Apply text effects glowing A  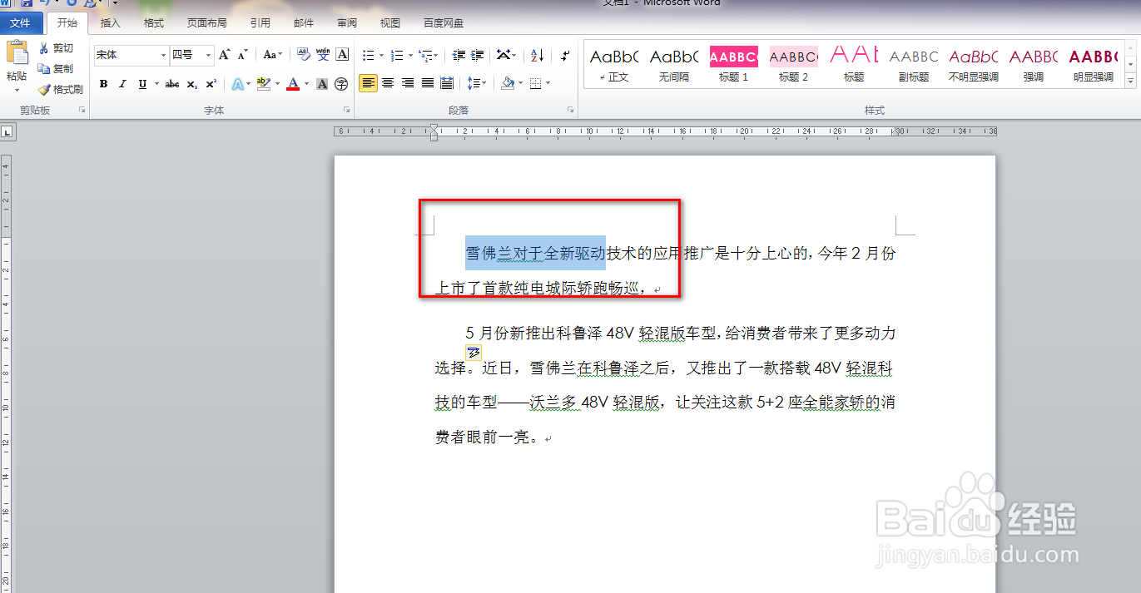click(x=237, y=84)
